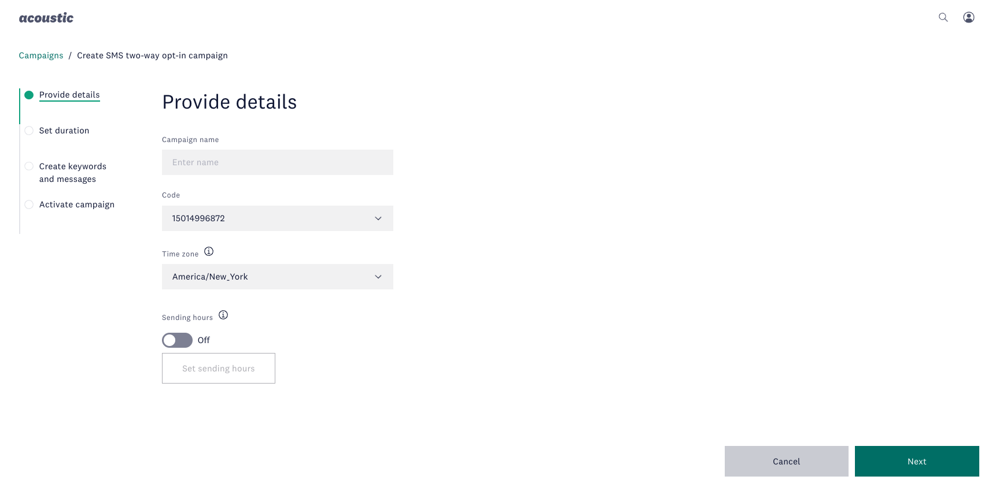992x491 pixels.
Task: Open Create keywords and messages step
Action: 72,173
